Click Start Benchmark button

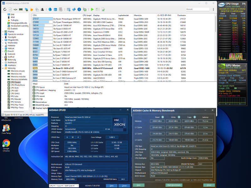[174, 185]
